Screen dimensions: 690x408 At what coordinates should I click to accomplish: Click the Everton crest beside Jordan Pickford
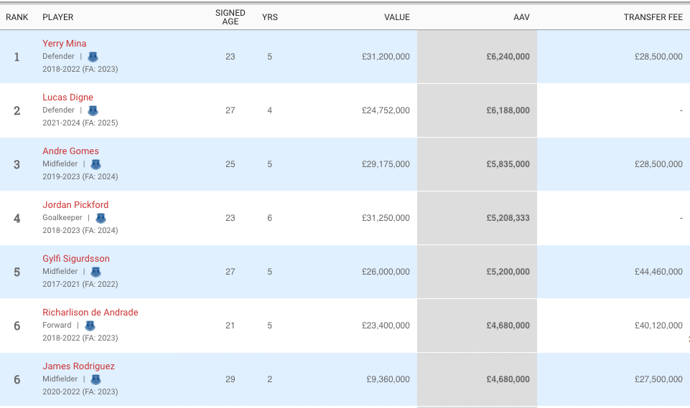click(101, 218)
